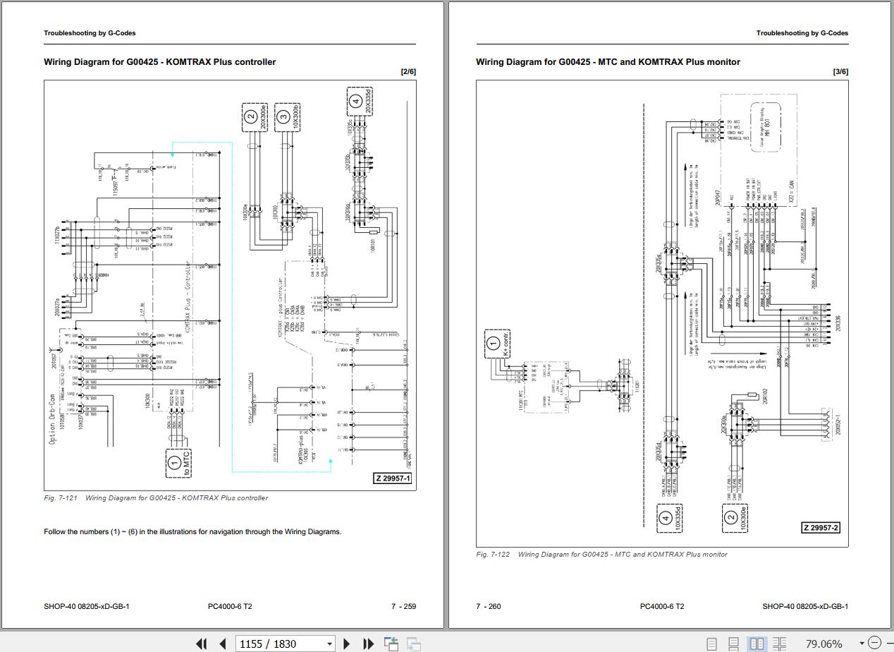
Task: Go to the first page
Action: point(202,644)
